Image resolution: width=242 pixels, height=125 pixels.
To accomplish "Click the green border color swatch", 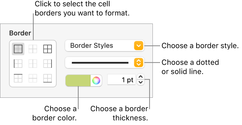I will (x=78, y=81).
